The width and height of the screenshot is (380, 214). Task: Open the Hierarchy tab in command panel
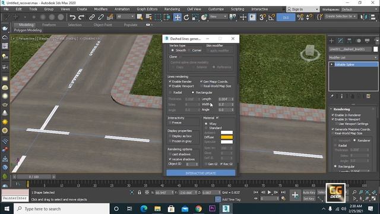click(350, 41)
